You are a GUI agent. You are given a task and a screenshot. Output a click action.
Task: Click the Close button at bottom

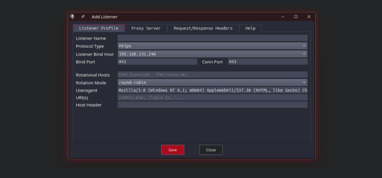tap(211, 150)
